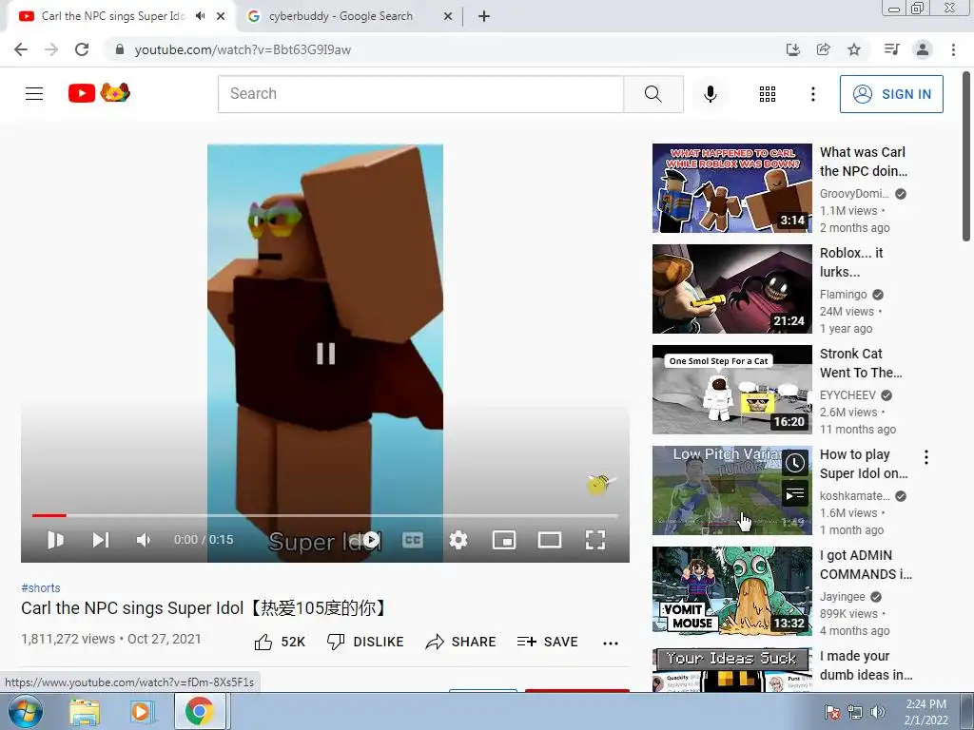This screenshot has width=974, height=730.
Task: Open Chrome's three-dot menu
Action: (x=953, y=49)
